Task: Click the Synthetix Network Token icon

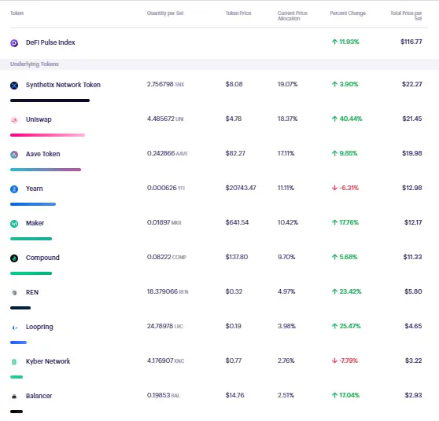Action: click(x=14, y=86)
